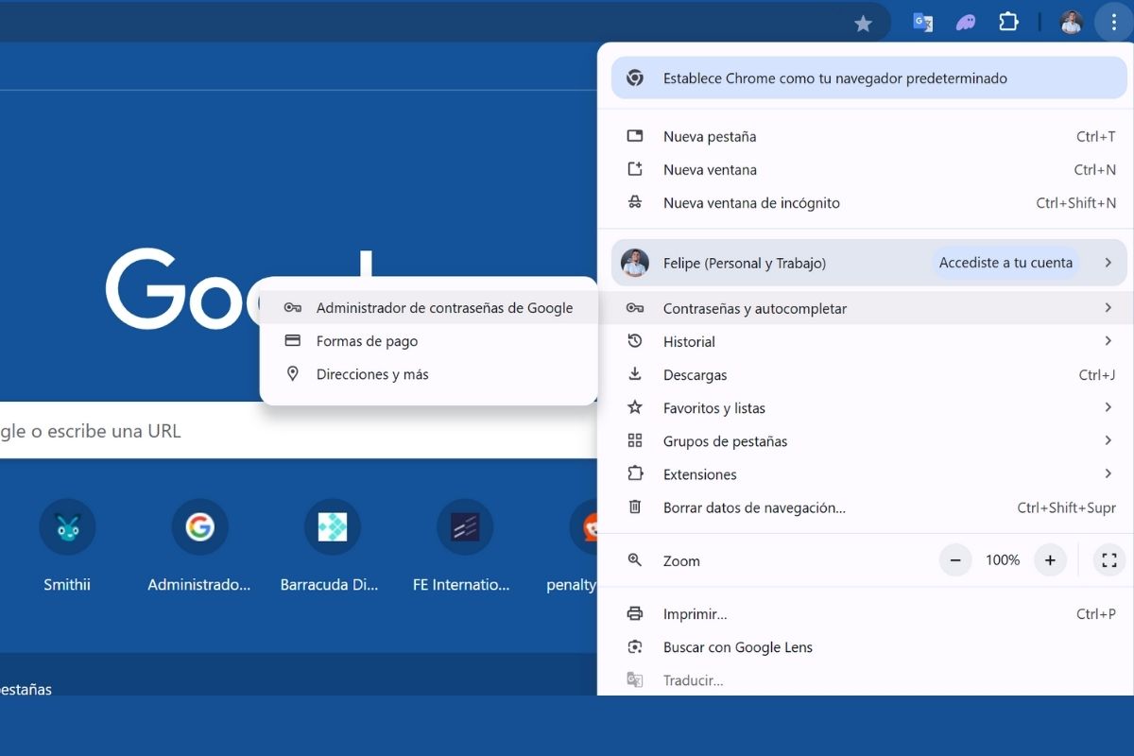This screenshot has height=756, width=1134.
Task: Increase zoom with the plus control
Action: click(1050, 559)
